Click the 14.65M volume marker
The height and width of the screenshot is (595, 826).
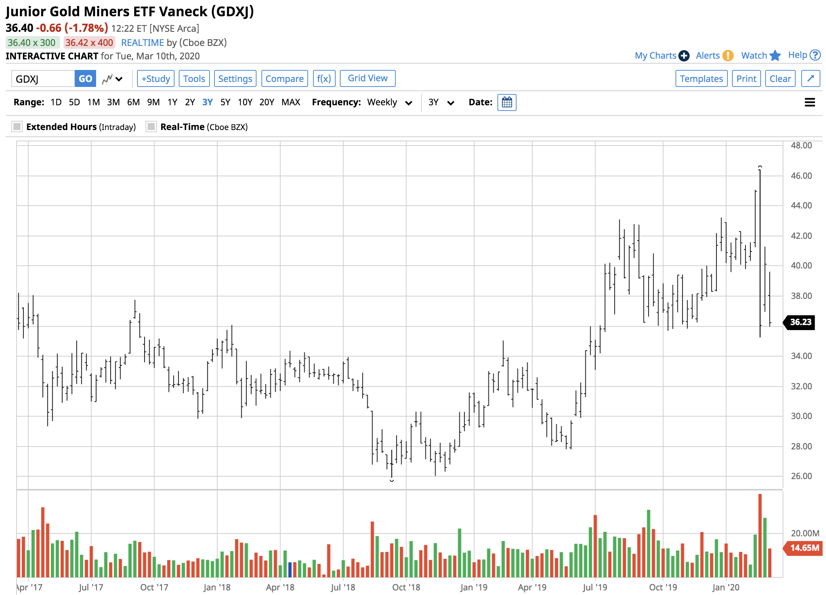tap(802, 548)
